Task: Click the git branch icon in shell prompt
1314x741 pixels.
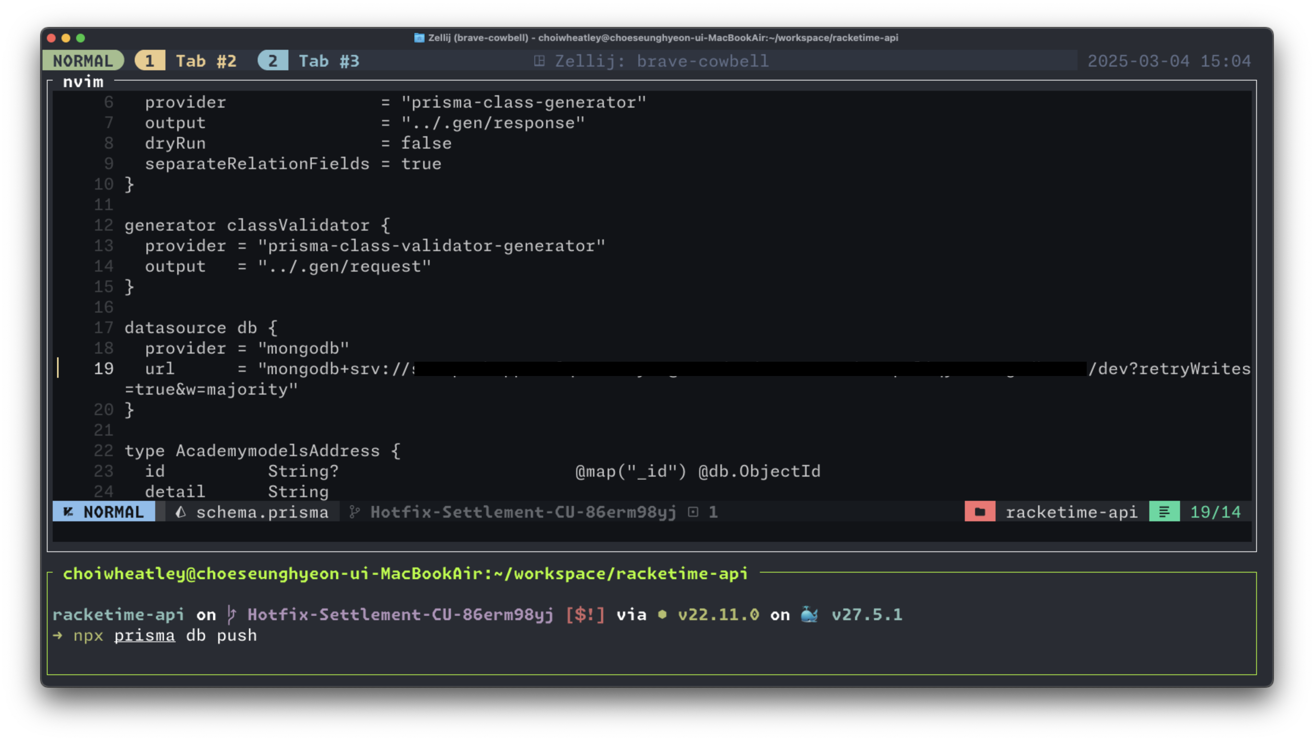Action: 232,614
